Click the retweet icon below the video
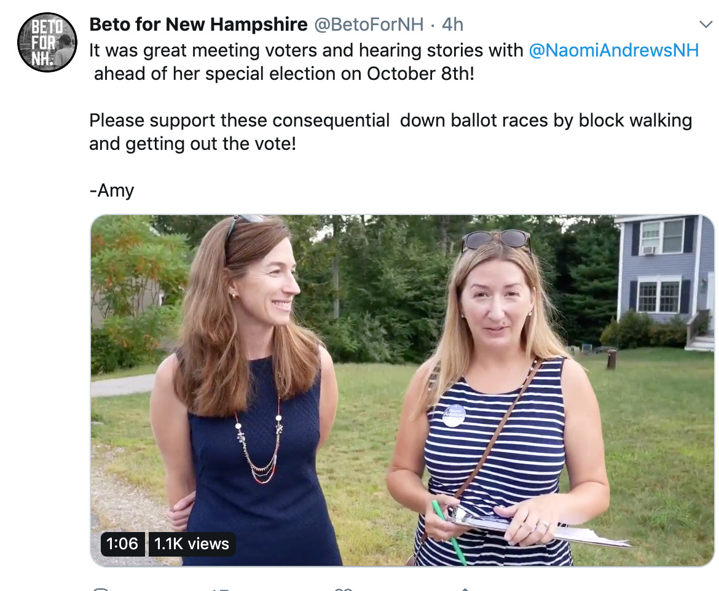Image resolution: width=719 pixels, height=591 pixels. (221, 589)
